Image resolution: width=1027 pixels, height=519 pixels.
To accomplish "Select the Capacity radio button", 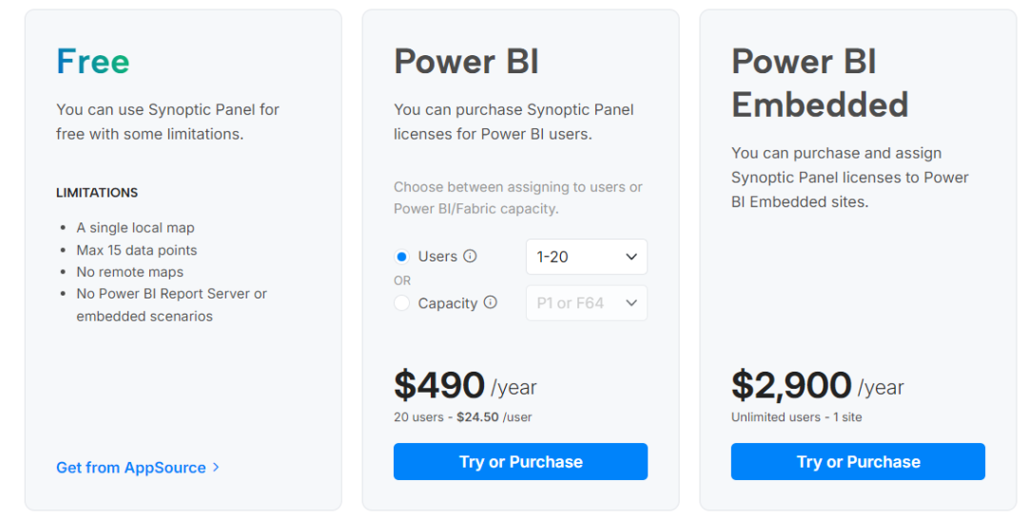I will click(x=401, y=303).
